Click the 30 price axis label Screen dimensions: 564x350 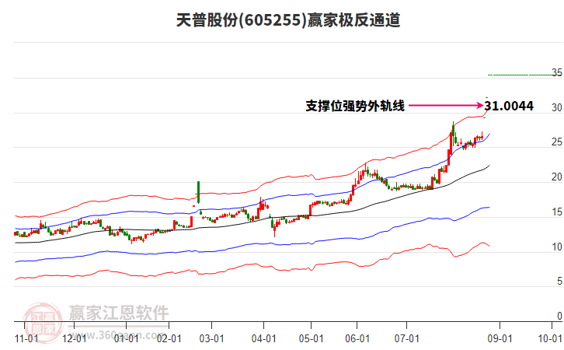point(557,107)
